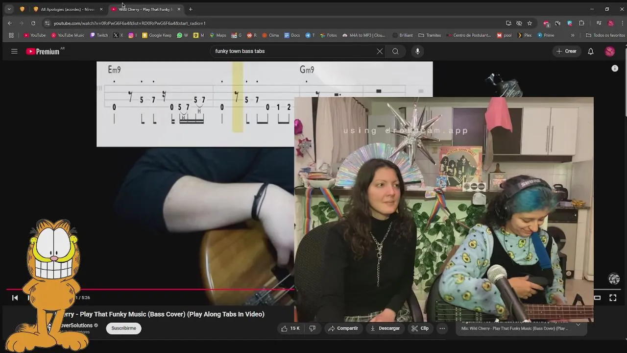Open the 'Centro de Postulant...' bookmark
The height and width of the screenshot is (353, 627).
point(468,35)
